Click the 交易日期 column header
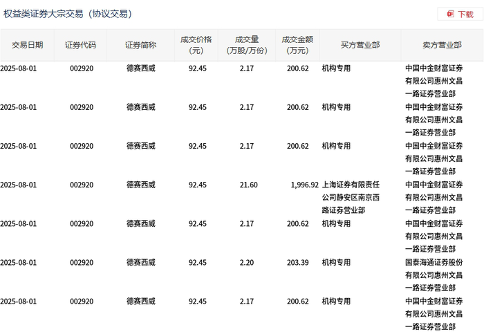Screen dimensions: 484x334 (x=27, y=45)
